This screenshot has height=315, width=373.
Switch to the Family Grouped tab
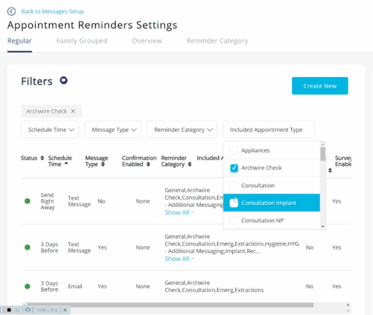click(x=82, y=41)
